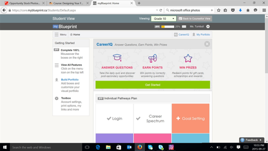This screenshot has height=151, width=268.
Task: Click the Feedback button
Action: point(252,140)
